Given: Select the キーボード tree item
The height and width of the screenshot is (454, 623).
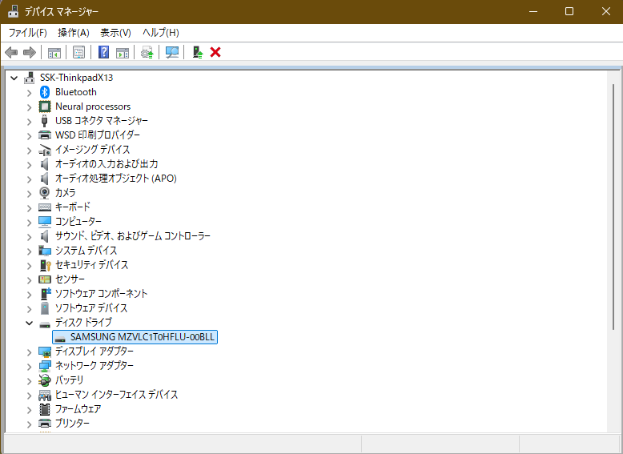Looking at the screenshot, I should (72, 207).
